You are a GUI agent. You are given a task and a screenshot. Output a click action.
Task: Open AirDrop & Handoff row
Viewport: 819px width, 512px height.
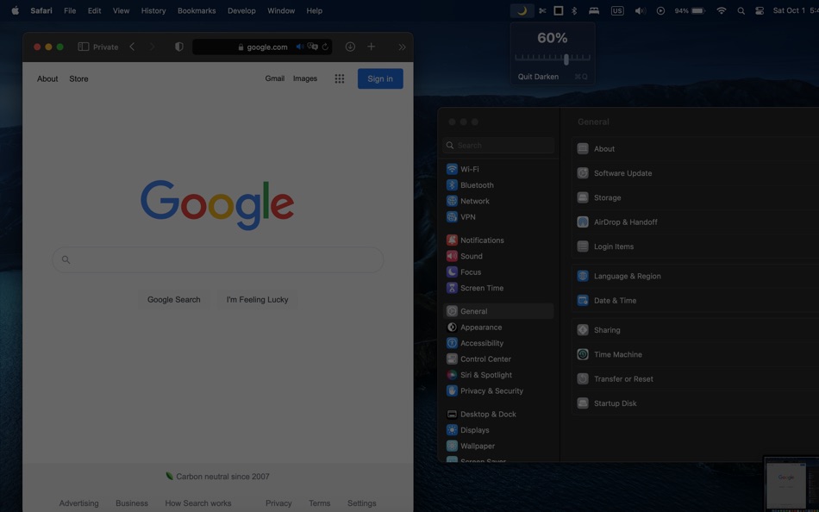coord(695,222)
